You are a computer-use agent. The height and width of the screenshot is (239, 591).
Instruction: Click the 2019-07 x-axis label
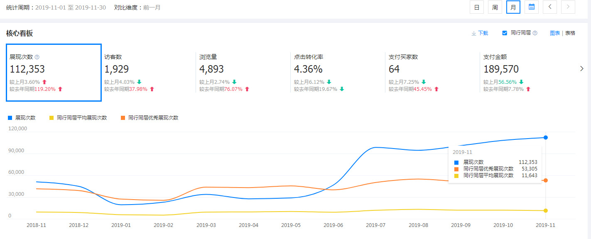click(375, 225)
